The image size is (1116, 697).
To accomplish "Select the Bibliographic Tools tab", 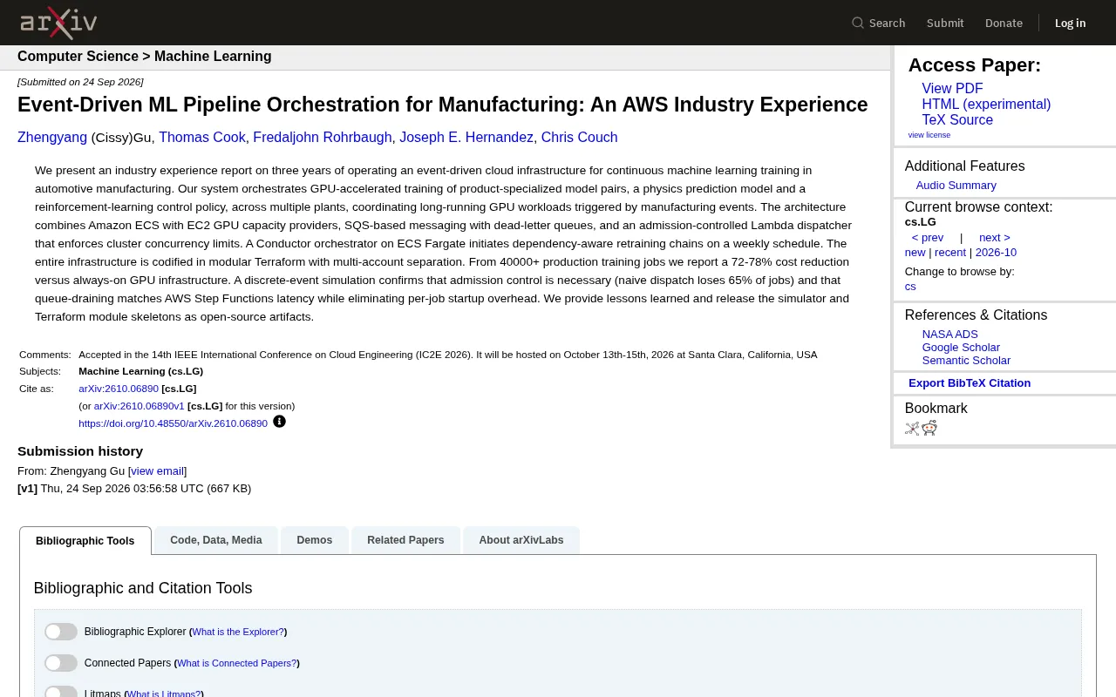I will (x=85, y=541).
